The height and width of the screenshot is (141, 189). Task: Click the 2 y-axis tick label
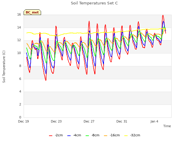[x=20, y=105]
